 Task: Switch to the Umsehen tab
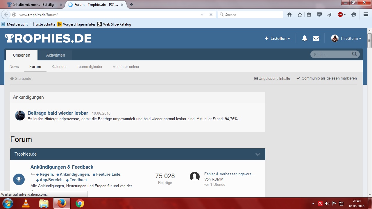pyautogui.click(x=22, y=55)
